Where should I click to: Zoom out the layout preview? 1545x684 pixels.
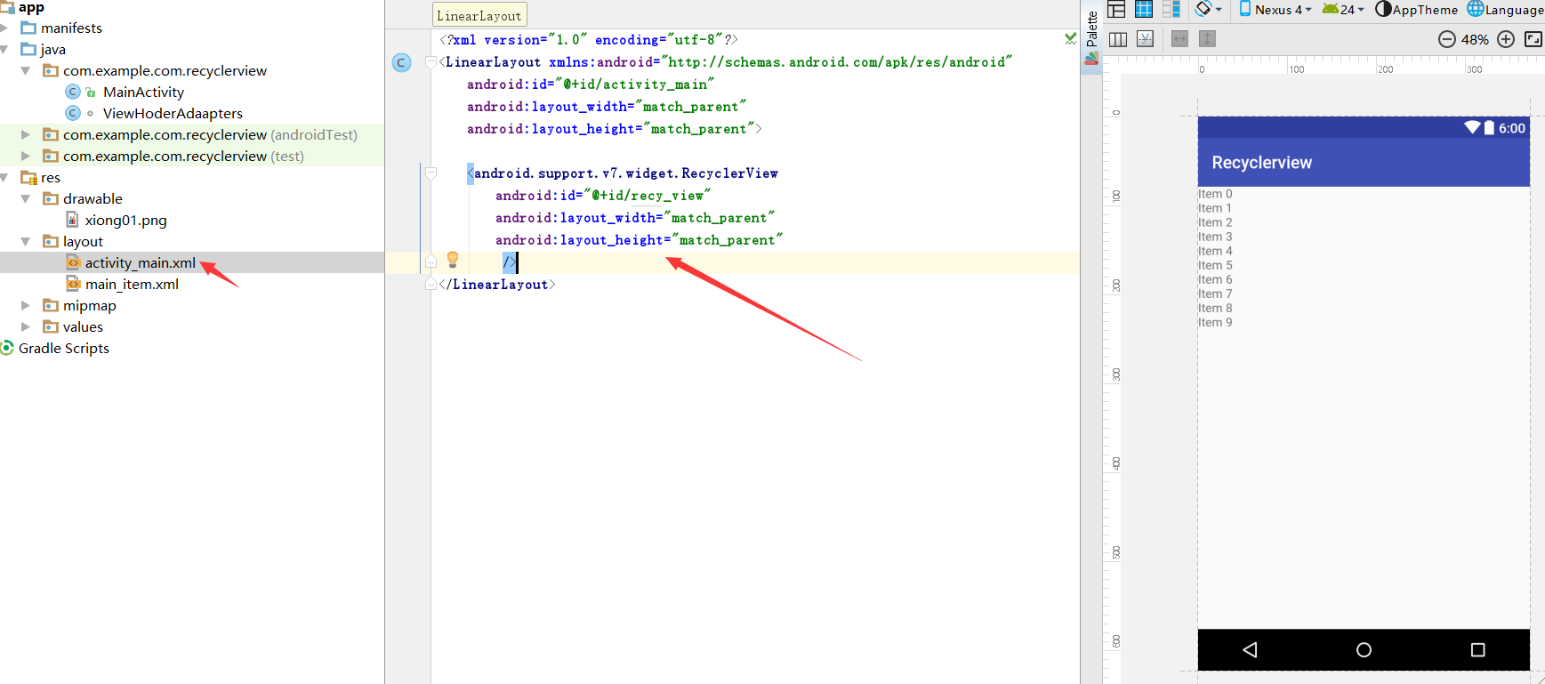(x=1447, y=39)
